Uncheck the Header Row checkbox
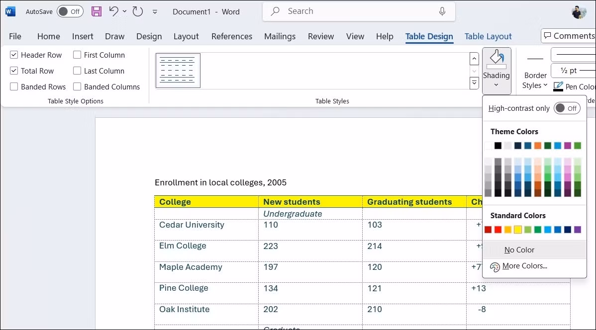Viewport: 596px width, 330px height. click(x=14, y=55)
